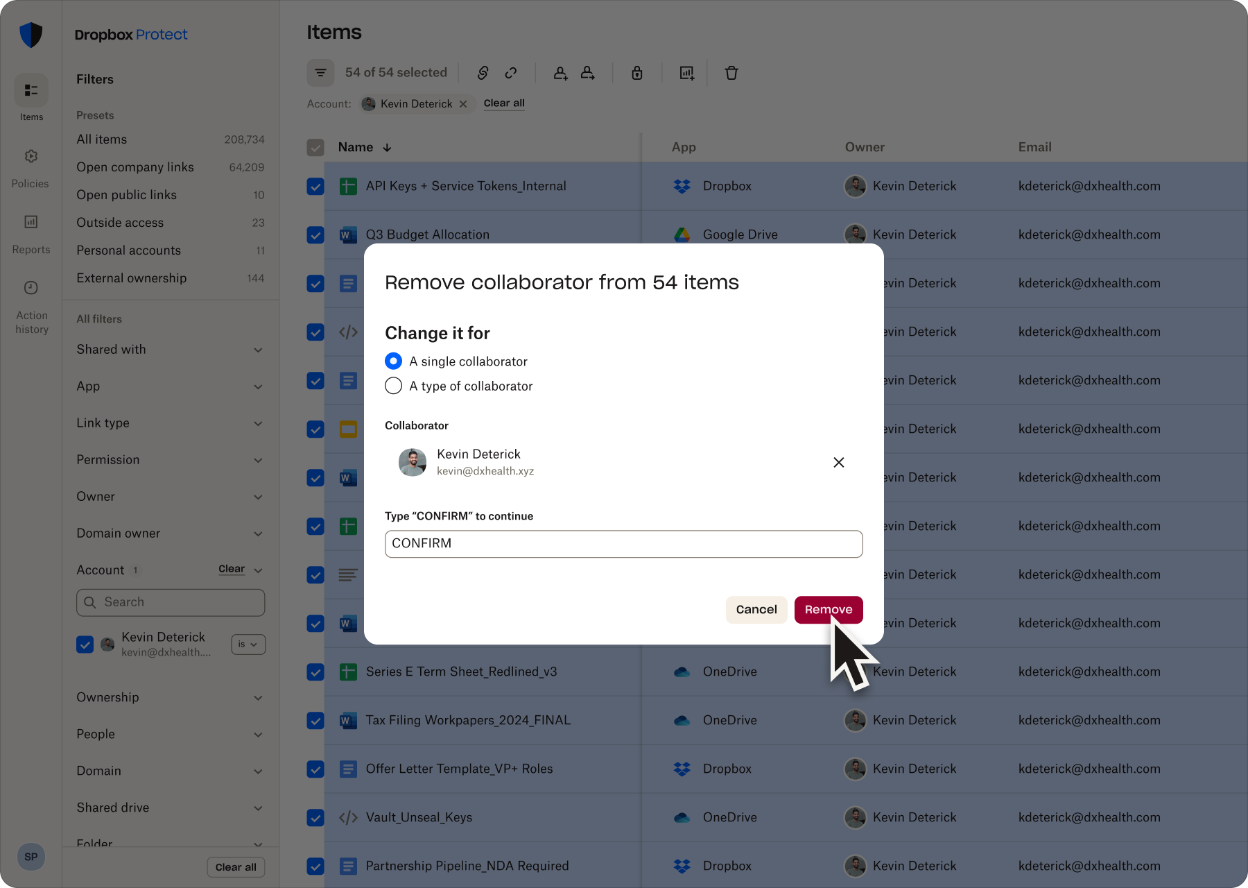
Task: Expand the Shared with filter
Action: [170, 350]
